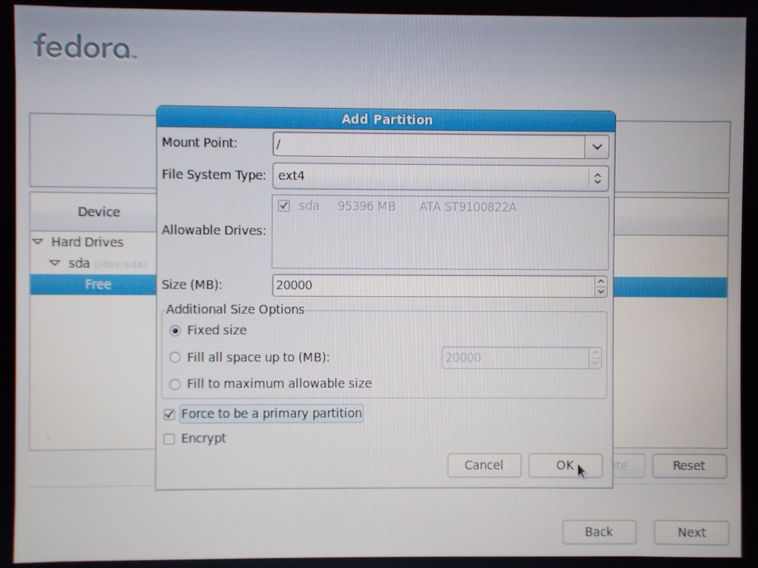Image resolution: width=758 pixels, height=568 pixels.
Task: Decrease Size (MB) with down arrow
Action: (x=600, y=291)
